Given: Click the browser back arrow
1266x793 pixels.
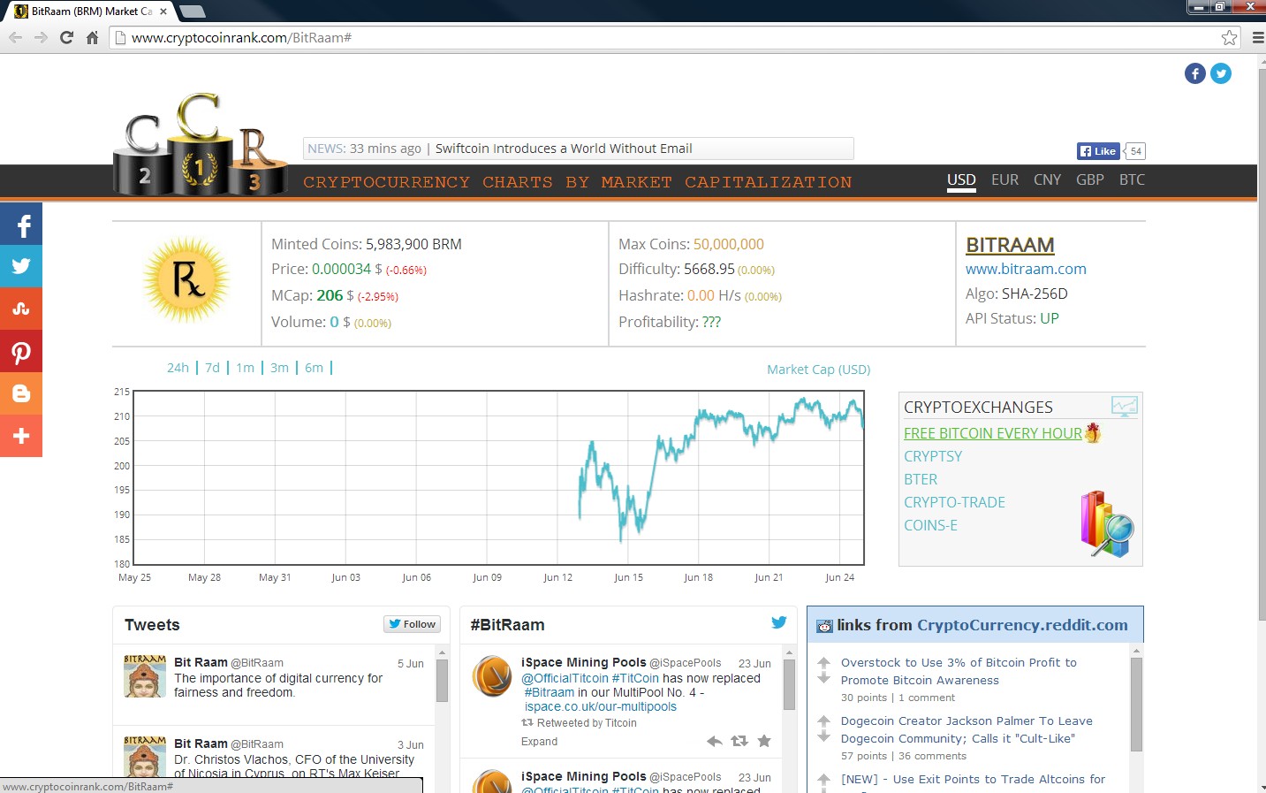Looking at the screenshot, I should click(15, 38).
